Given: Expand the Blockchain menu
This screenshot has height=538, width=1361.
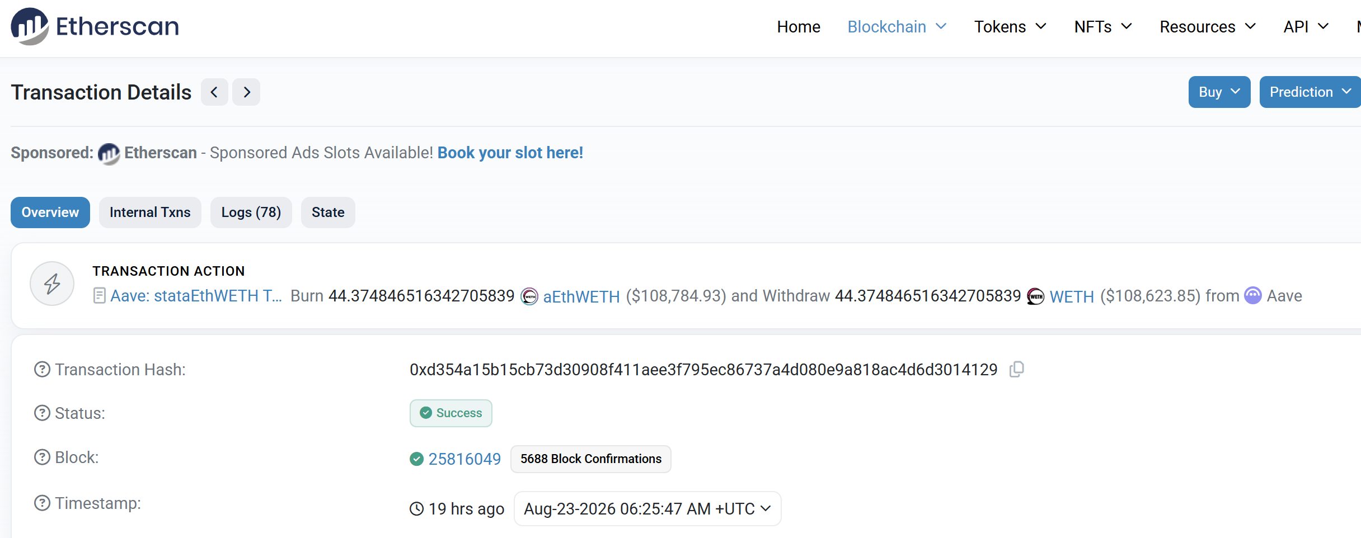Looking at the screenshot, I should (897, 27).
